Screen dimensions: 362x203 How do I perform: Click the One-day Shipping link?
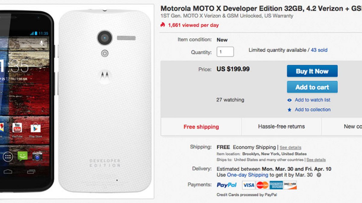click(x=247, y=175)
